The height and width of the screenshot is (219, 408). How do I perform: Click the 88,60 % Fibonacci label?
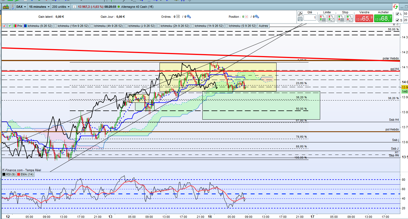tap(301, 147)
